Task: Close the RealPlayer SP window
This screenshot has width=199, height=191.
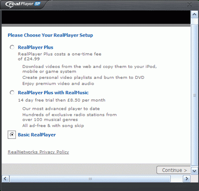Action: pos(190,4)
